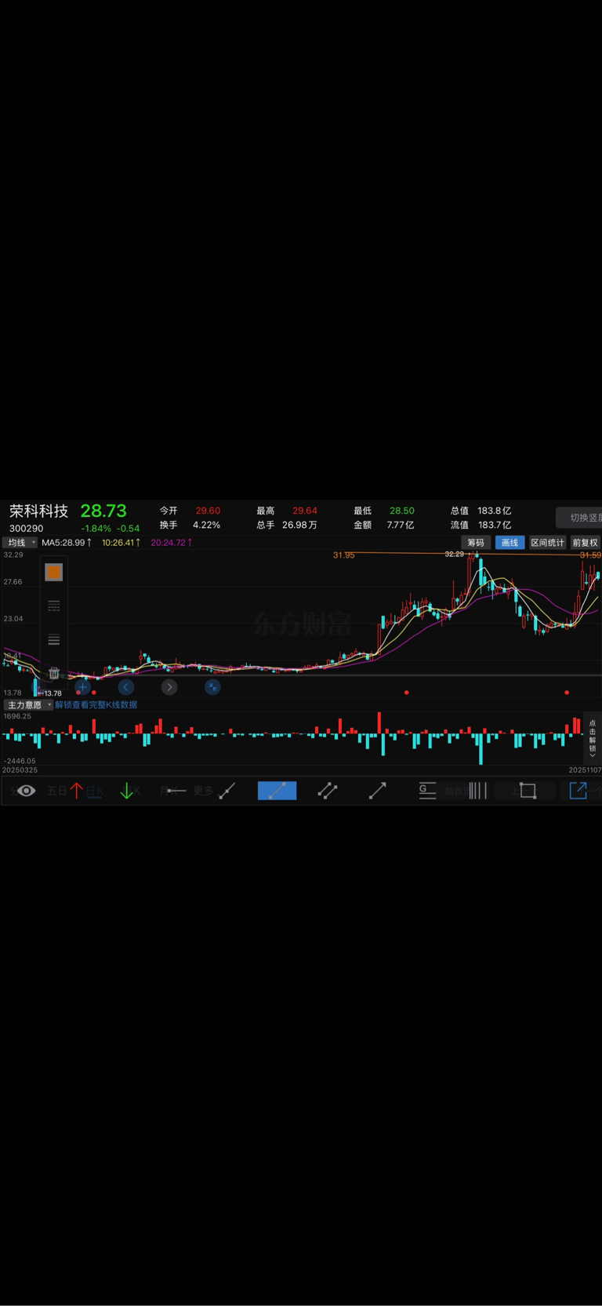Open the 筹码 chip distribution view

pos(476,543)
